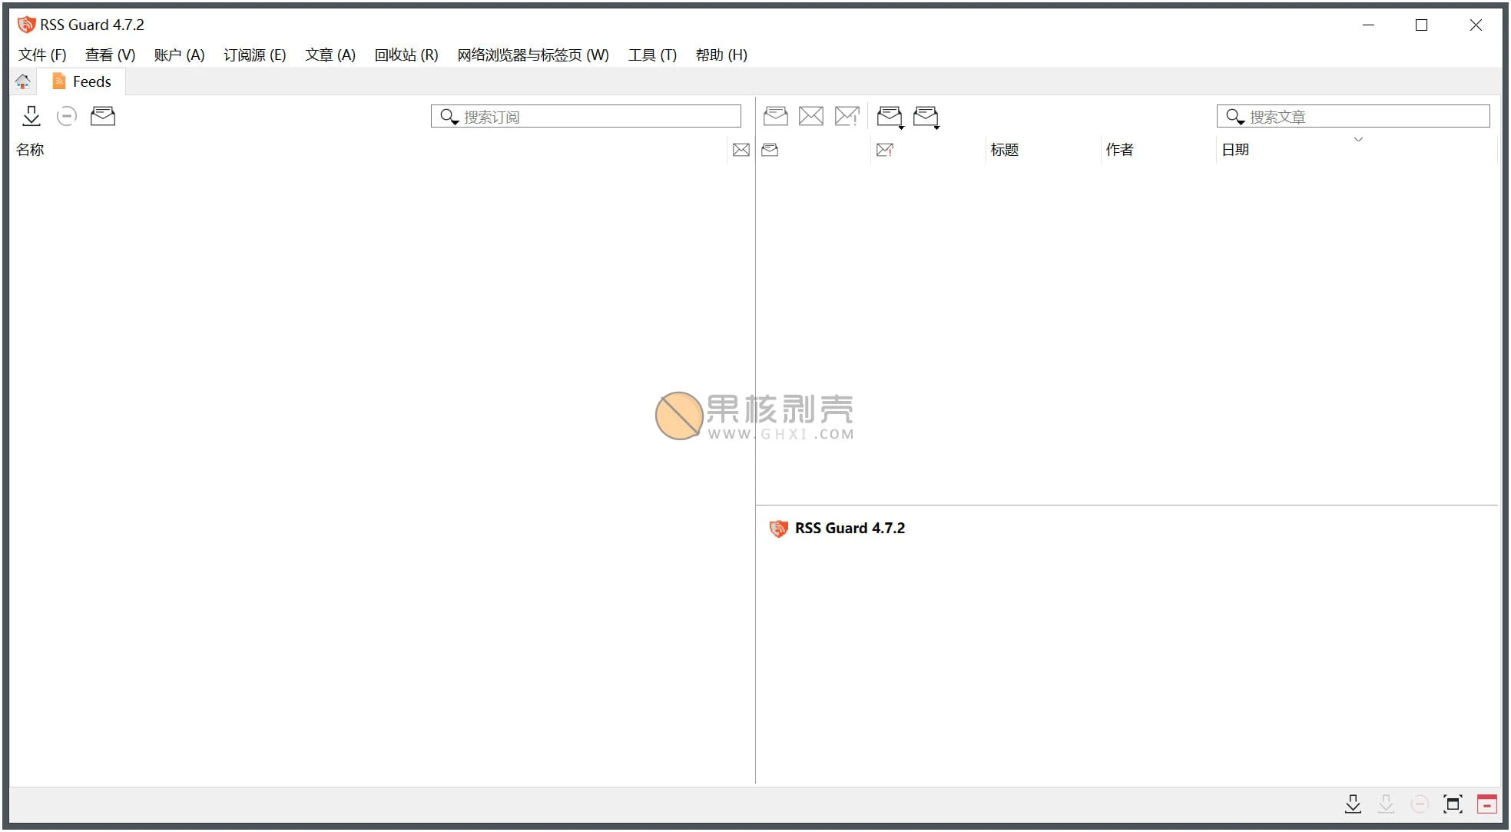This screenshot has height=832, width=1511.
Task: Click the home icon left of Feeds tab
Action: pos(22,81)
